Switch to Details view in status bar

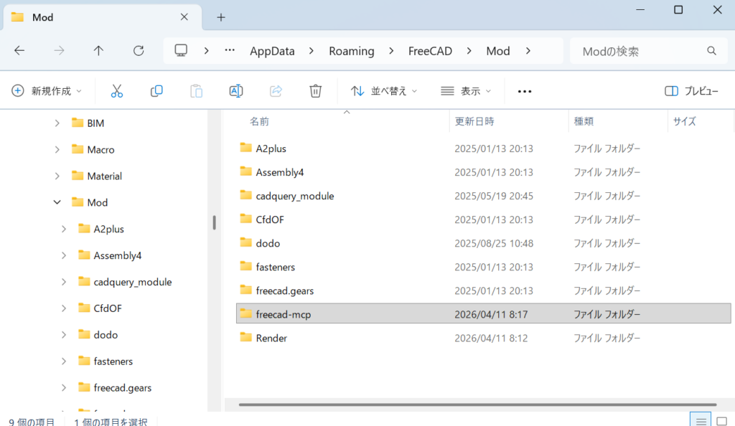coord(701,420)
